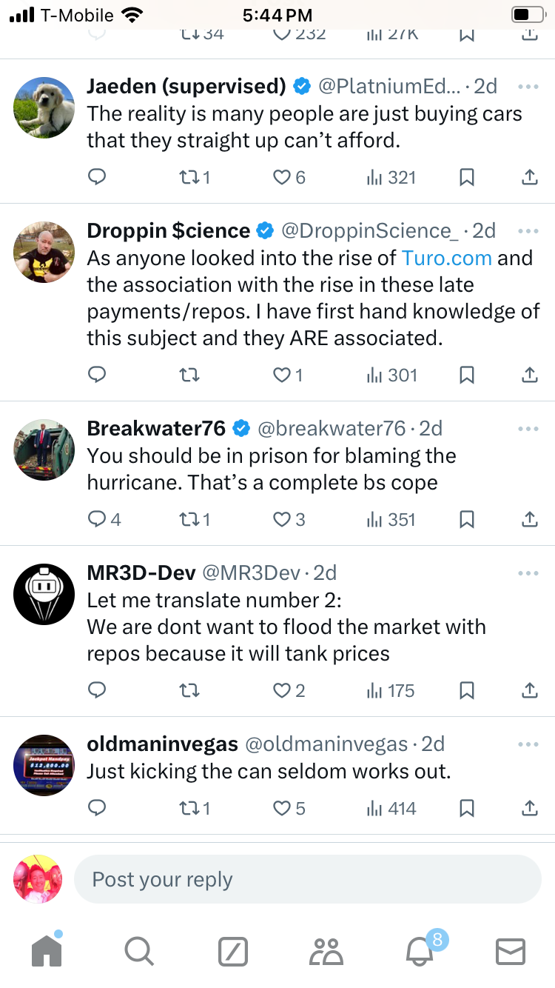
Task: Open the Communities tab
Action: [326, 952]
